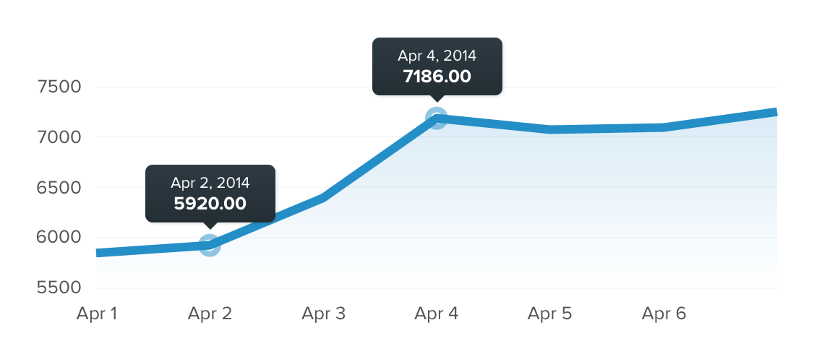The height and width of the screenshot is (359, 814).
Task: Pick the Apr 6 x-axis label
Action: click(664, 313)
